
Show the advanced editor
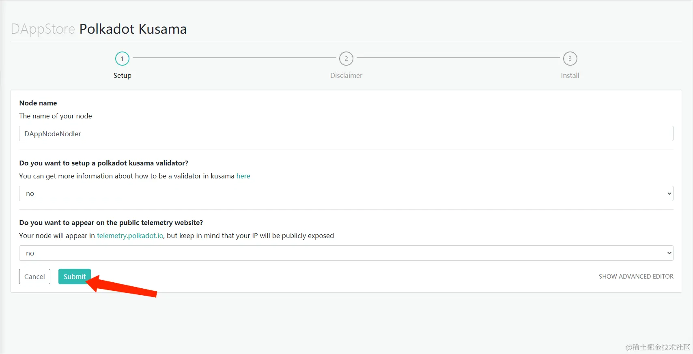(x=636, y=277)
